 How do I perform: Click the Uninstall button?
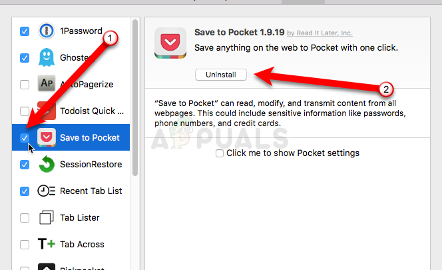pos(221,75)
